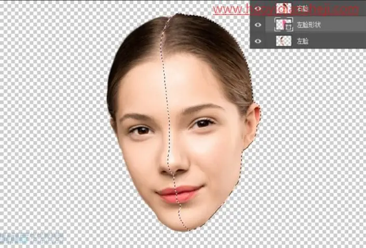
Task: Toggle visibility of the bottom 左脸 layer
Action: pyautogui.click(x=257, y=41)
